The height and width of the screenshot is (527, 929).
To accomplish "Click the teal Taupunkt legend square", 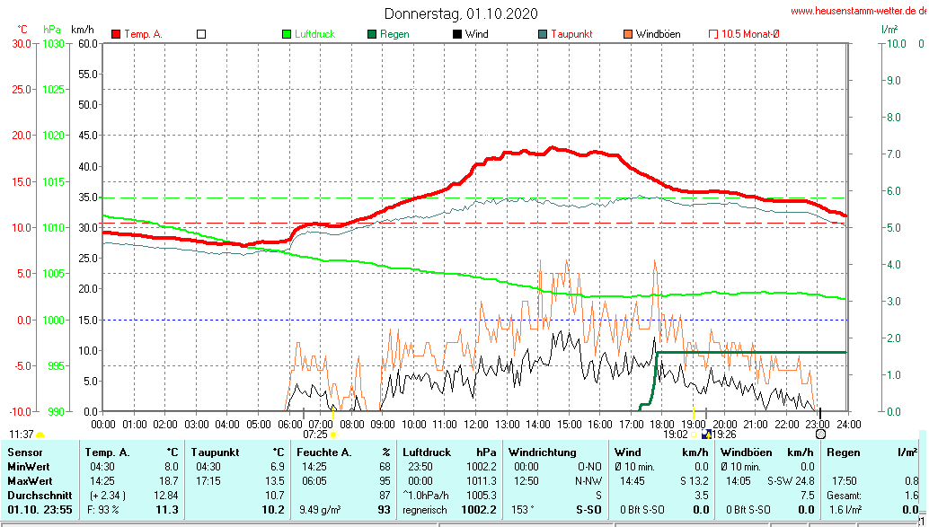I will tap(543, 34).
